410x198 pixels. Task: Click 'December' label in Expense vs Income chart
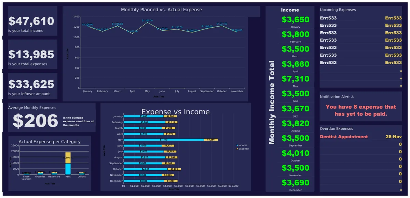[116, 181]
